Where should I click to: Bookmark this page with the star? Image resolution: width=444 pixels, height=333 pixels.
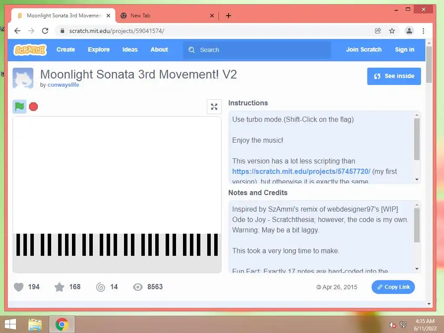[392, 31]
